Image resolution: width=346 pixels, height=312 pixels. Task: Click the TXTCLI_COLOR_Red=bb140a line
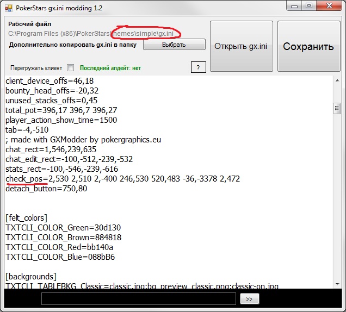[x=59, y=247]
